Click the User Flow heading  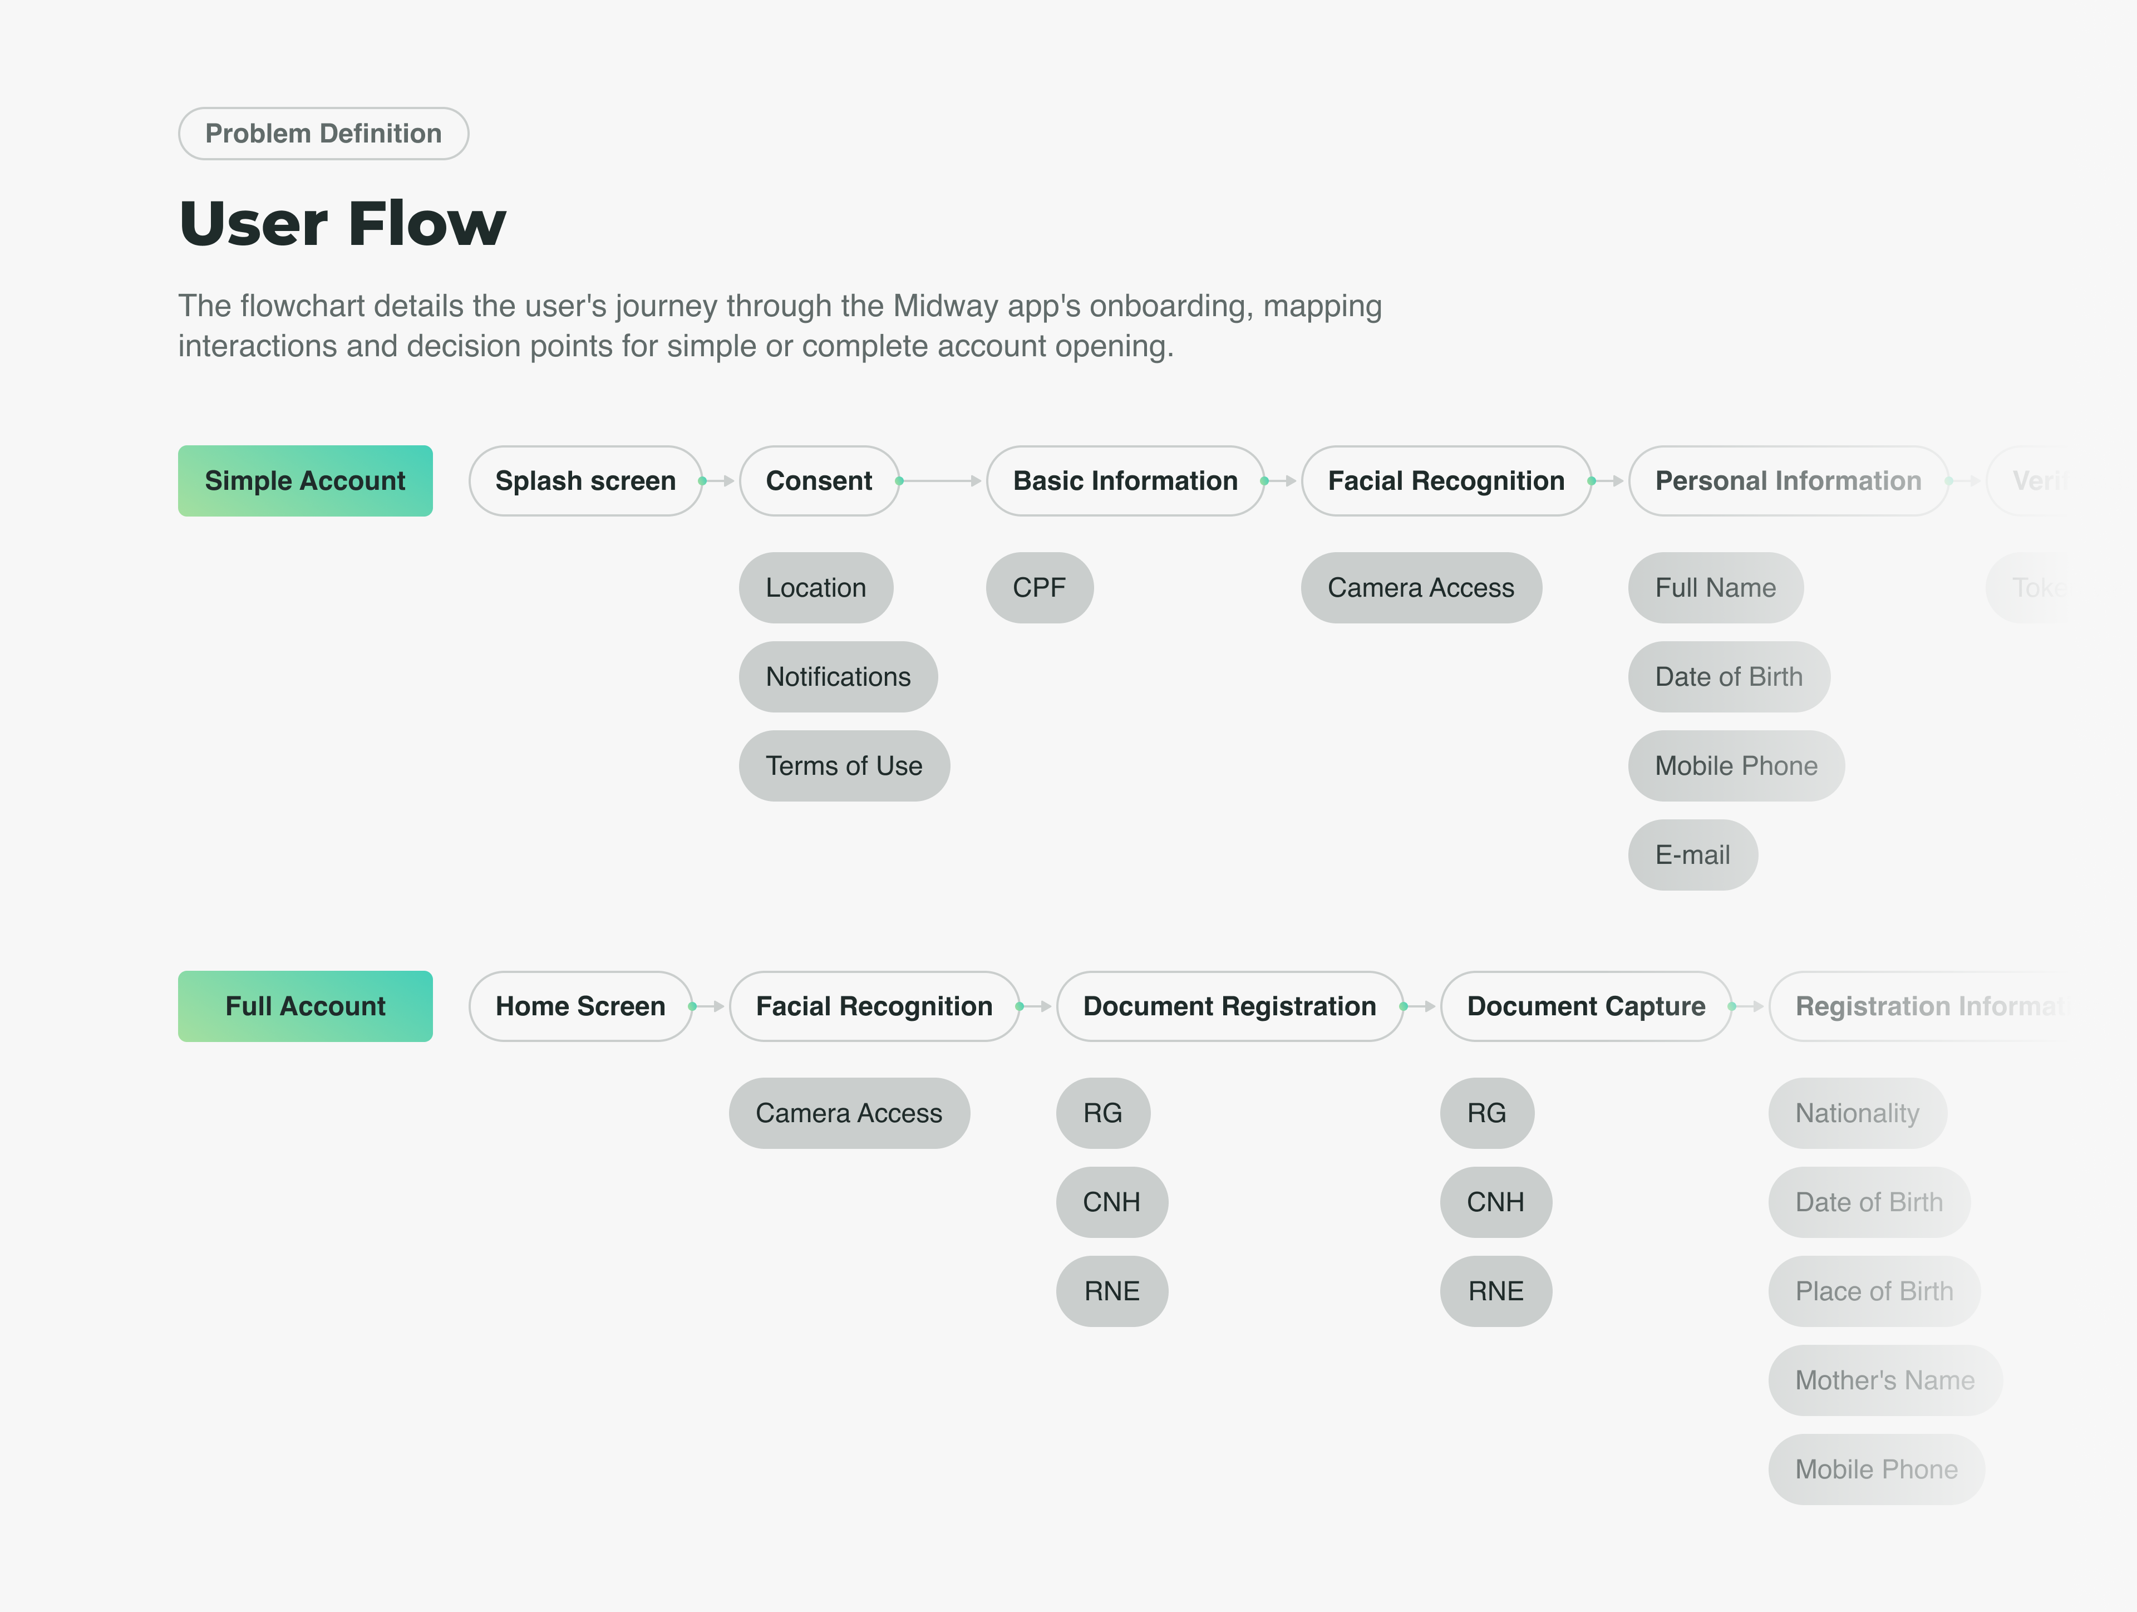(342, 223)
